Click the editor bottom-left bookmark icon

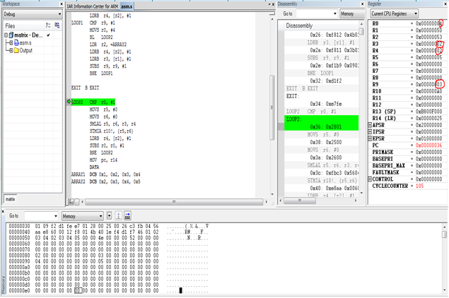71,202
